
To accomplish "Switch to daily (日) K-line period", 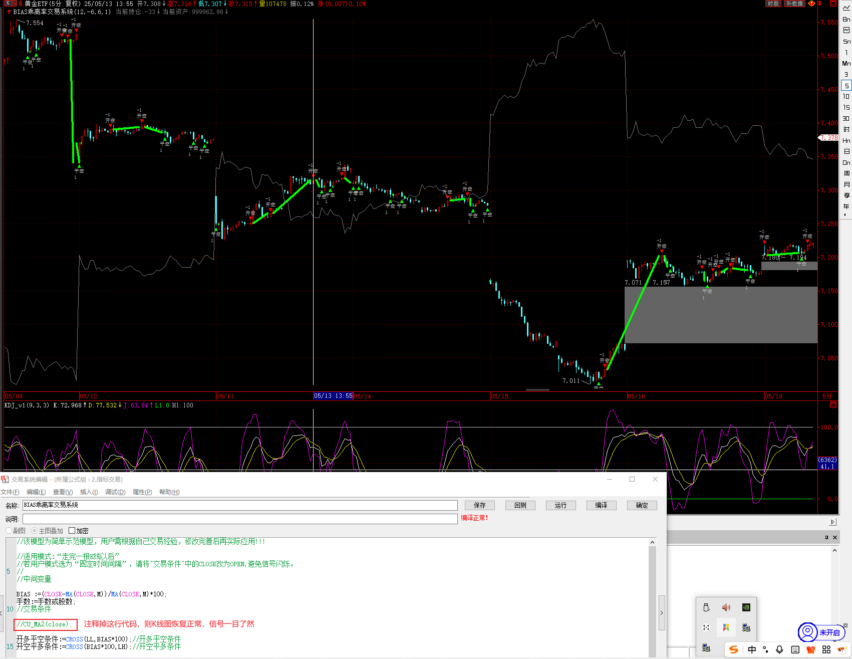I will [846, 151].
